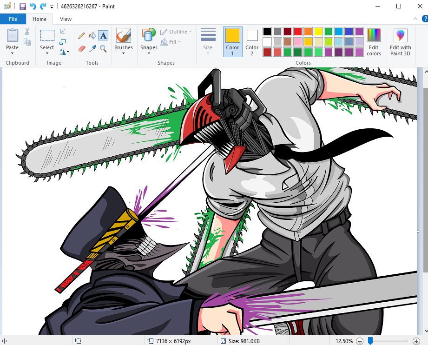This screenshot has width=428, height=345.
Task: Click the canvas right-edge resize handle
Action: pyautogui.click(x=418, y=232)
